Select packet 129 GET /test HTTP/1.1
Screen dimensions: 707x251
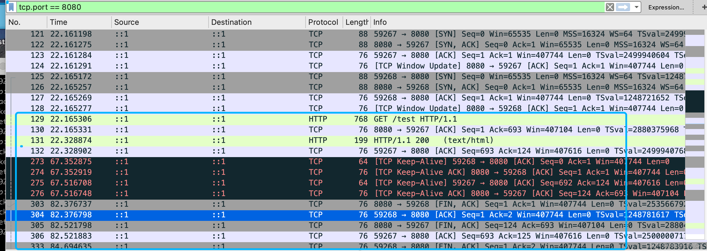click(346, 119)
